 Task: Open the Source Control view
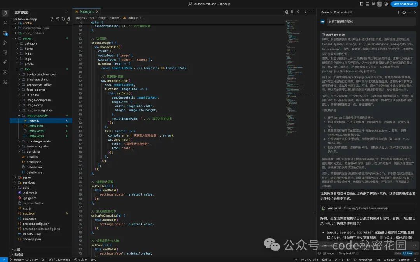tap(5, 33)
